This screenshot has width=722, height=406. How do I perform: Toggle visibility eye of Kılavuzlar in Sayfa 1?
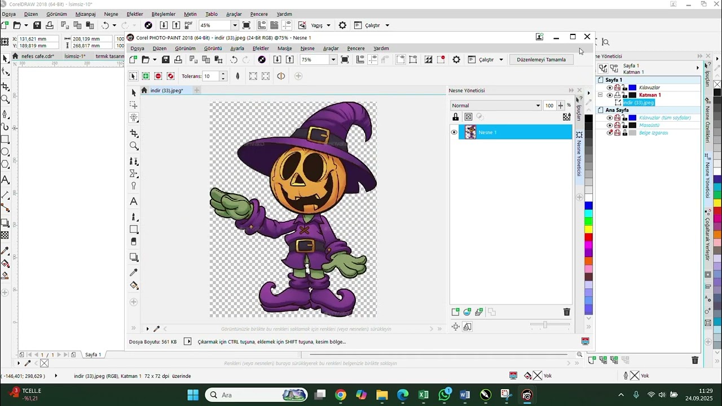click(610, 88)
